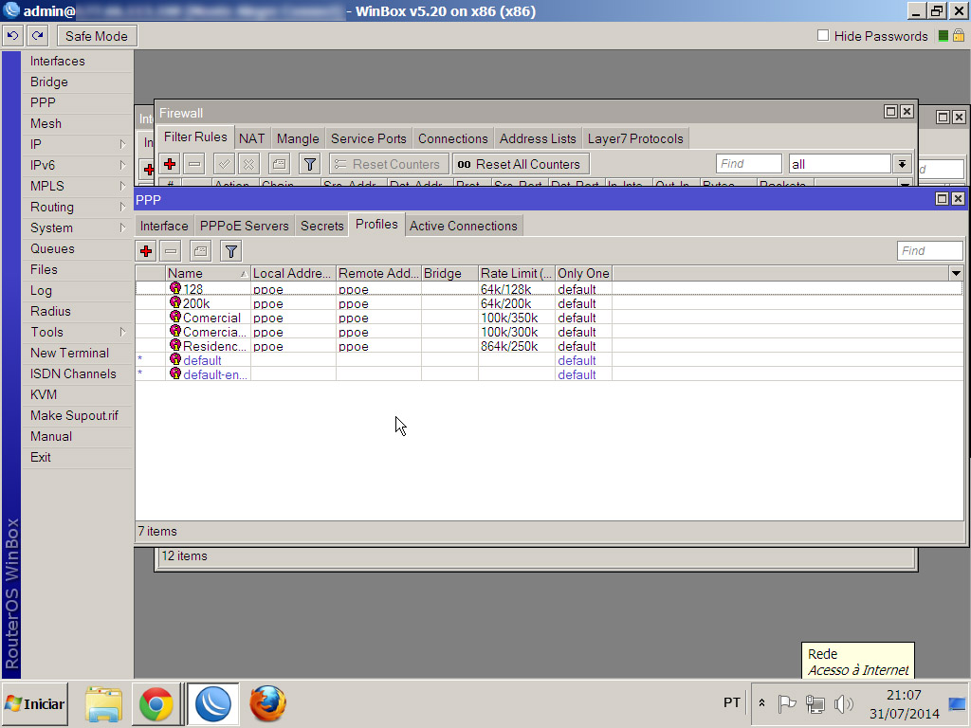
Task: Open Google Chrome from the taskbar
Action: point(156,704)
